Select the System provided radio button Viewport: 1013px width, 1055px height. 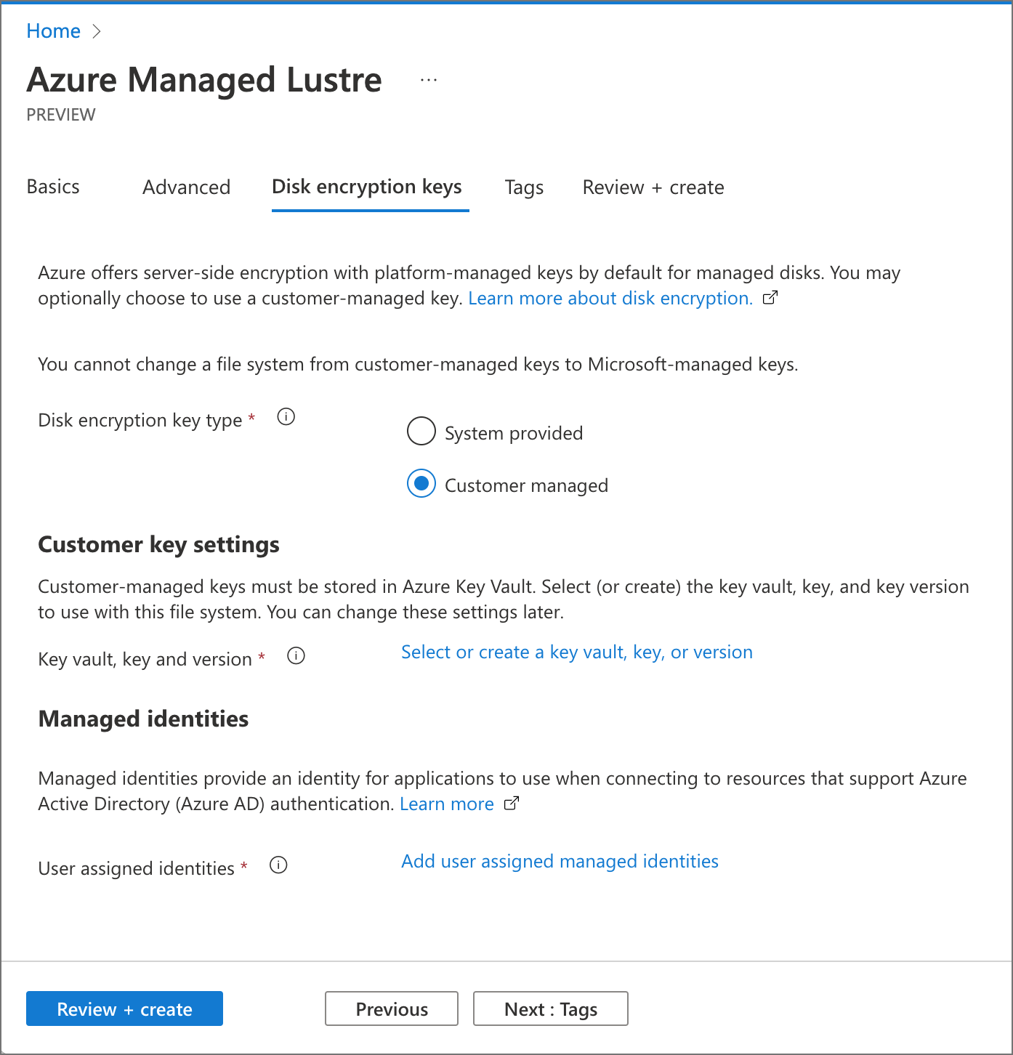421,432
